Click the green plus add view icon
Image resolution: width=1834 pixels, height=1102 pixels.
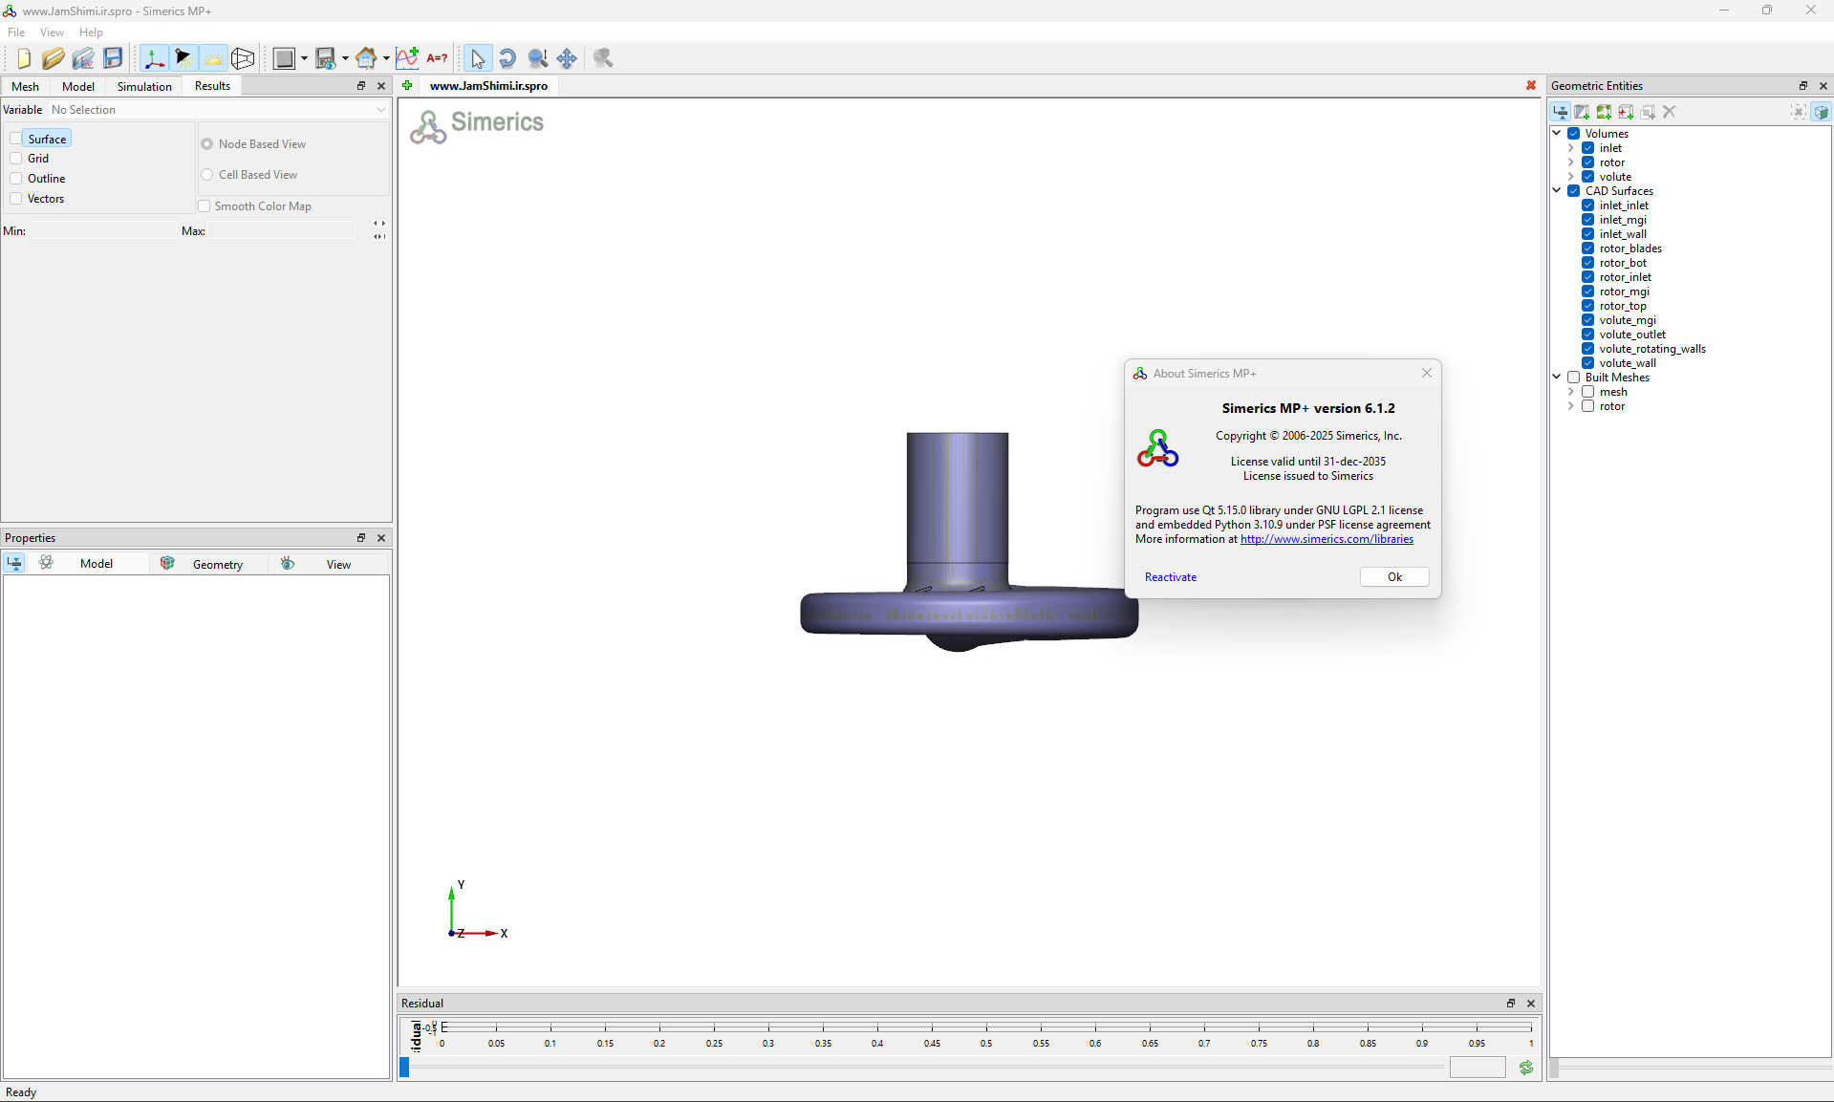click(407, 86)
